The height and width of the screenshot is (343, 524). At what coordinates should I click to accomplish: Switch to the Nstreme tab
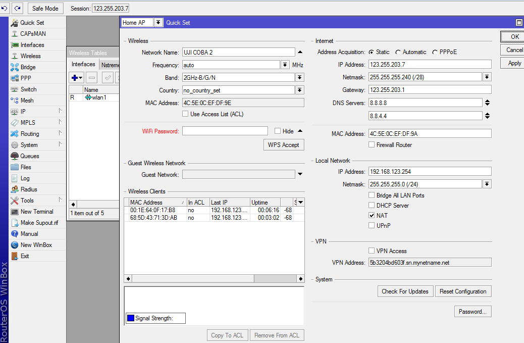pos(110,64)
